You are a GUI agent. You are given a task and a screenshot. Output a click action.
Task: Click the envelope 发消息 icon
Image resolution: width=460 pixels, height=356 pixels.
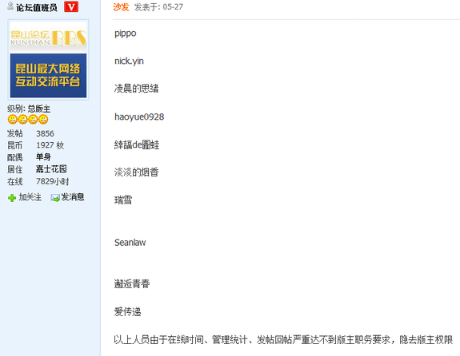click(55, 198)
